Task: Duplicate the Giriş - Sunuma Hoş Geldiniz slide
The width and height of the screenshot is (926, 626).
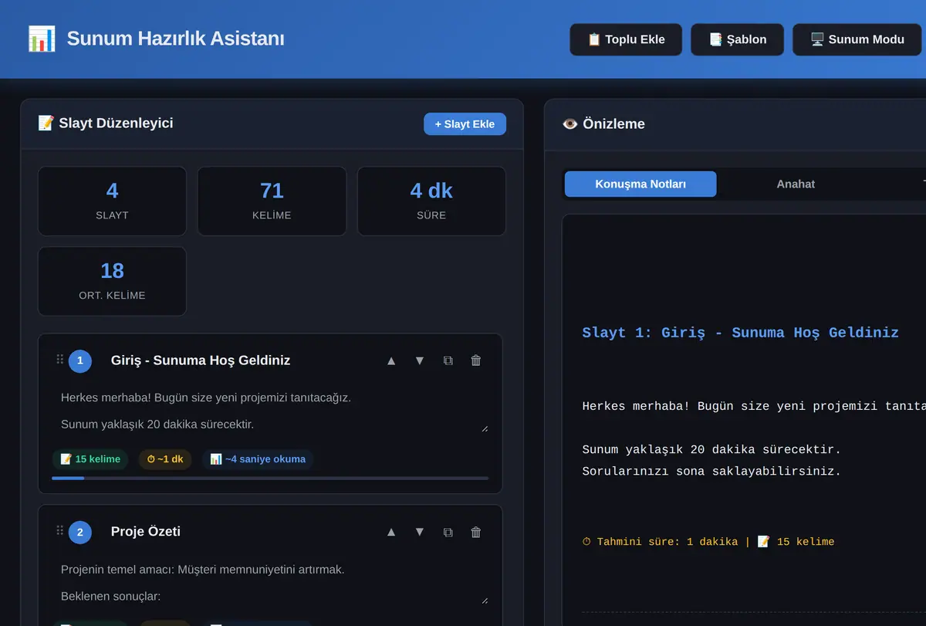Action: (x=448, y=360)
